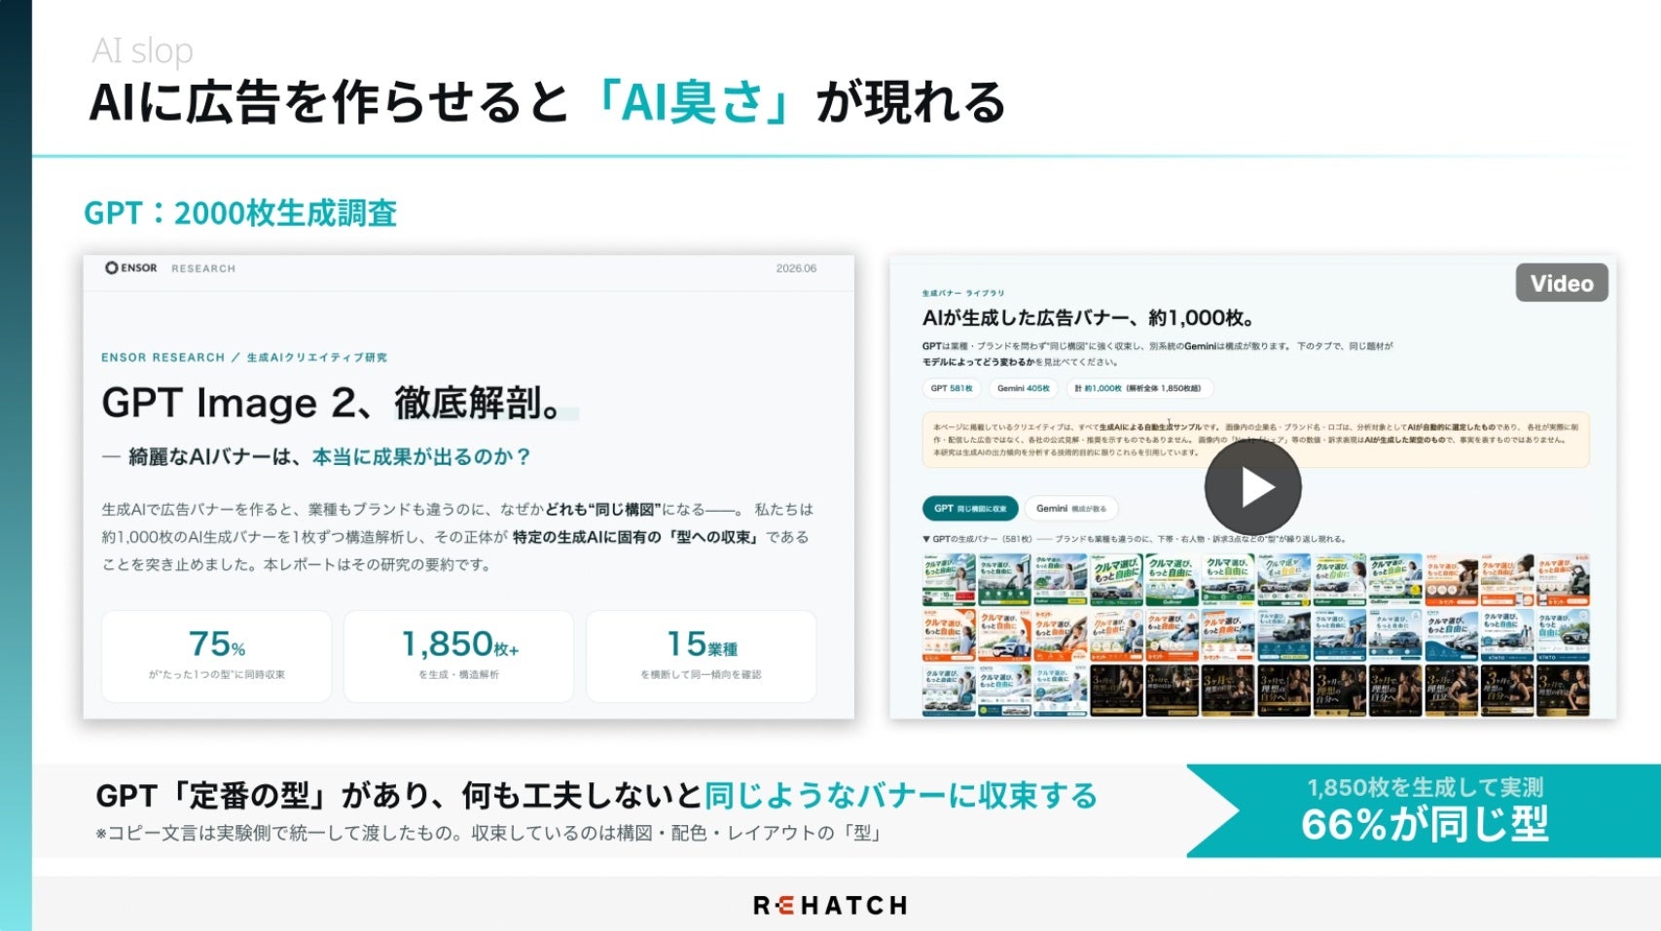
Task: Select the Gemini 405枚 filter pill
Action: pos(1024,388)
